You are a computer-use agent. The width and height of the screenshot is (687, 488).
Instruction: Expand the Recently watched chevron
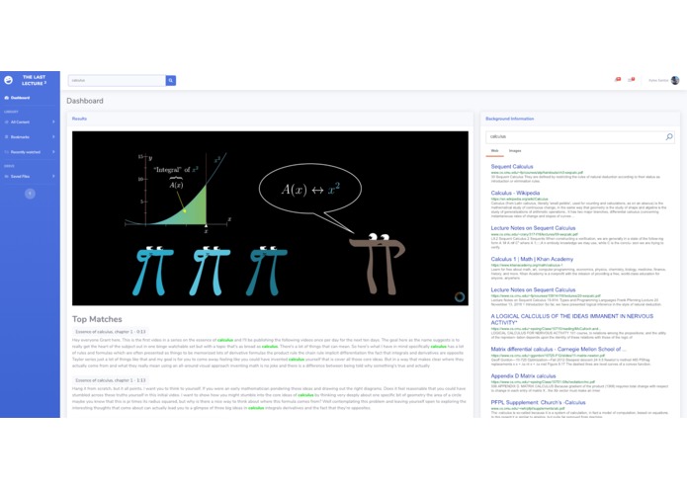point(53,152)
